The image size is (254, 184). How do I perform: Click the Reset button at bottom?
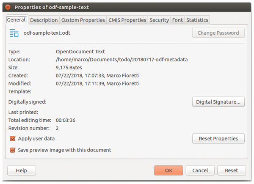(231, 170)
